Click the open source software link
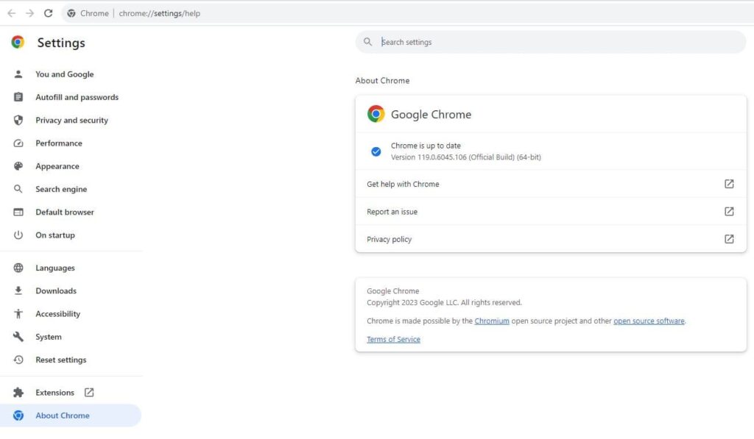This screenshot has height=439, width=754. 649,321
